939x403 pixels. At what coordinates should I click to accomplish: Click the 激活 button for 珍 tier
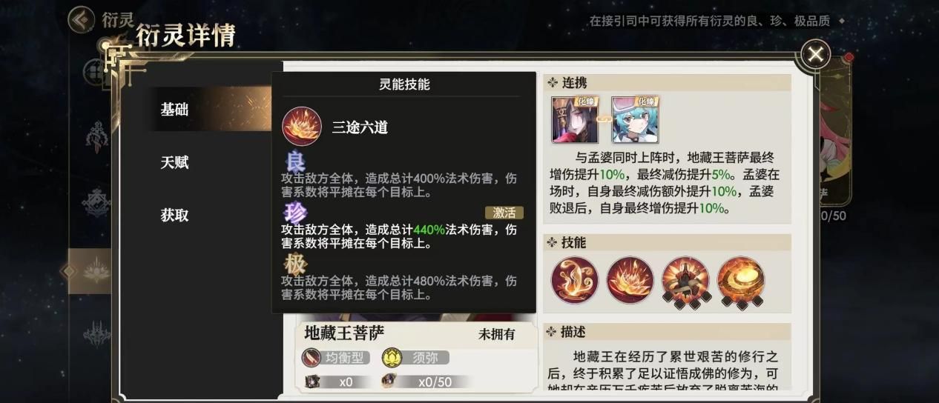coord(504,213)
